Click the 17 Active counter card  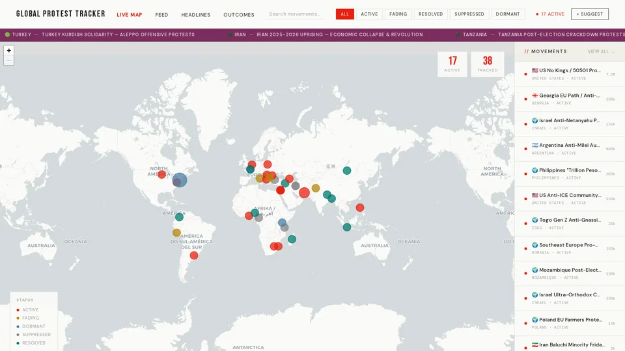click(452, 64)
